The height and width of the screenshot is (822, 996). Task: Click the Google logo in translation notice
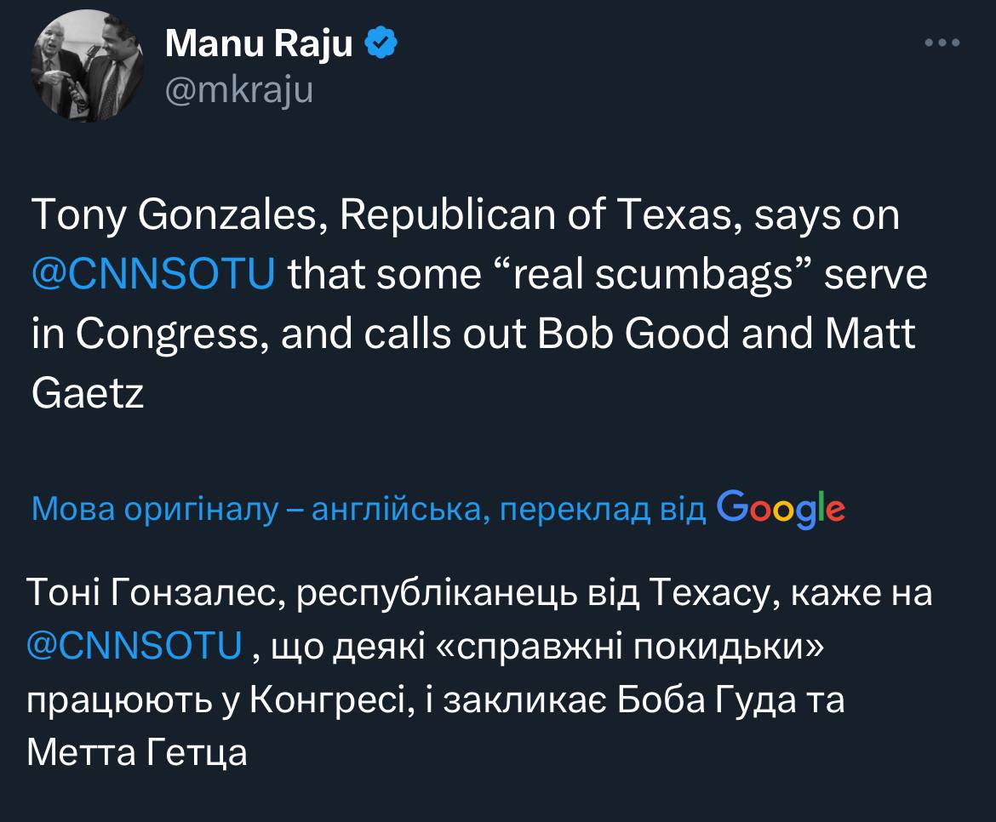point(781,509)
